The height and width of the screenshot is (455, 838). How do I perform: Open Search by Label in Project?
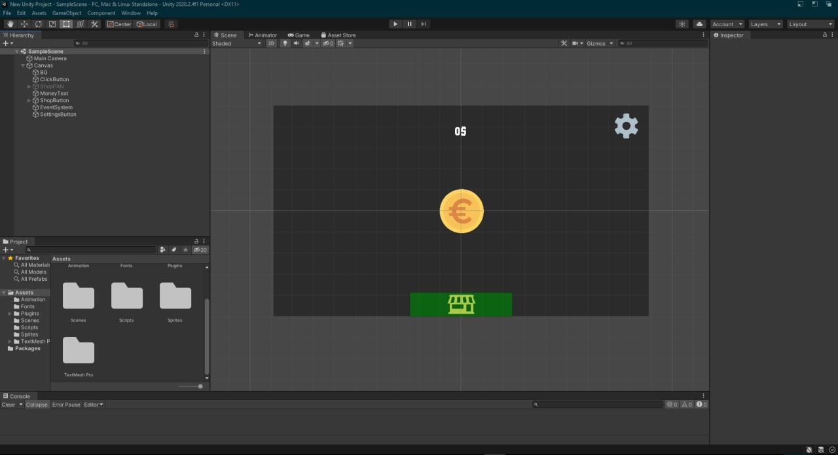174,249
